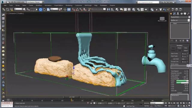Click the Pause simulation button

pyautogui.click(x=179, y=48)
